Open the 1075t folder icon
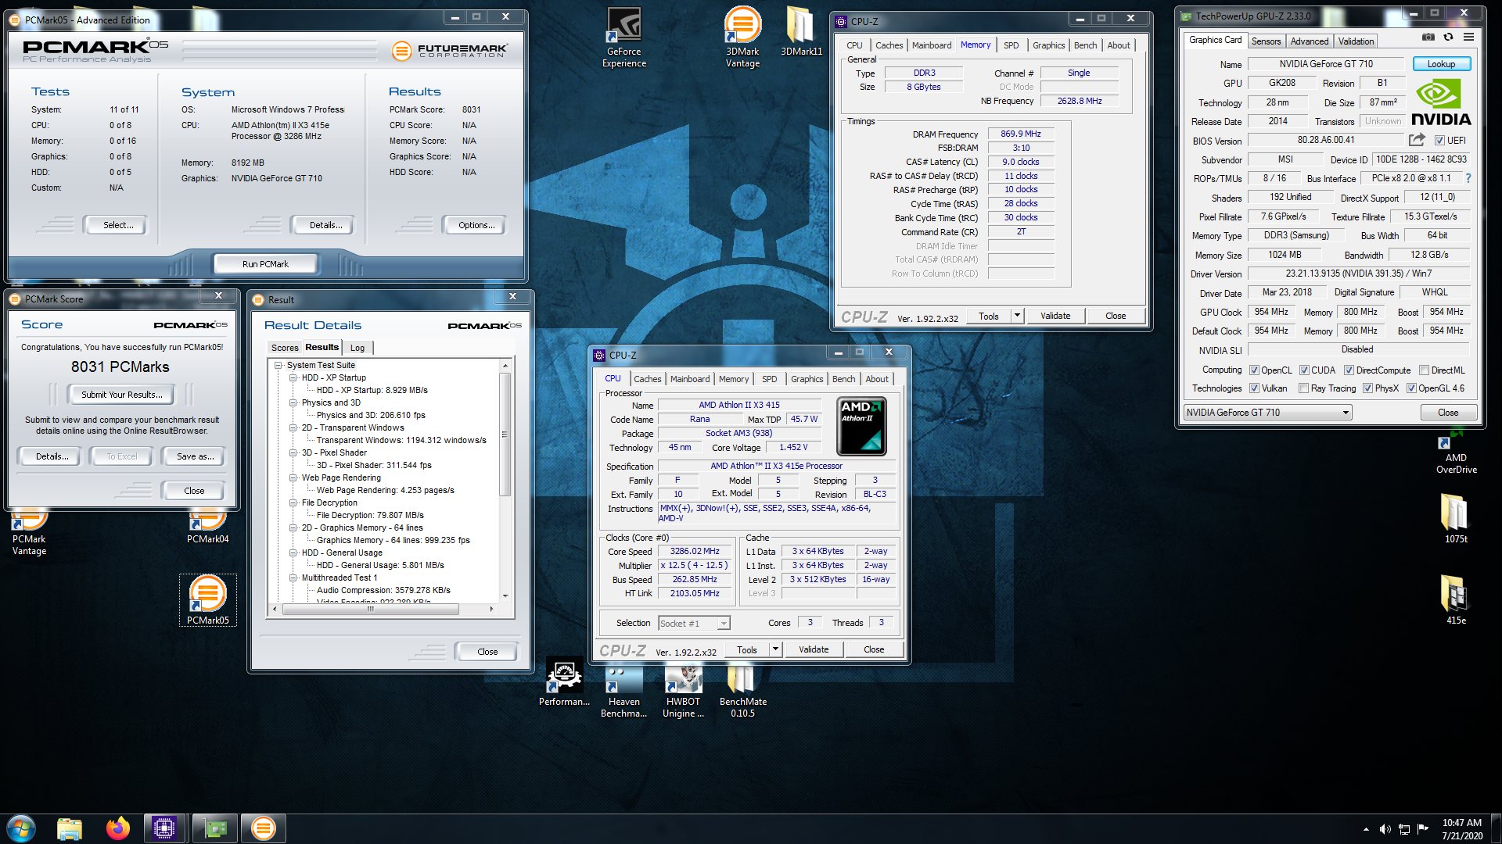The width and height of the screenshot is (1502, 844). pyautogui.click(x=1456, y=519)
